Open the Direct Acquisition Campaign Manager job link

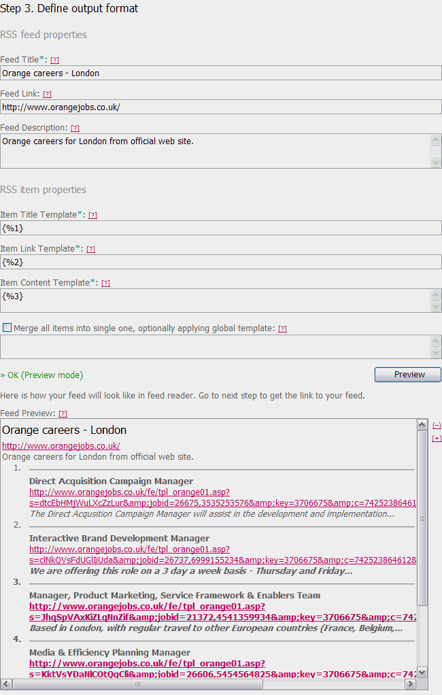tap(222, 497)
